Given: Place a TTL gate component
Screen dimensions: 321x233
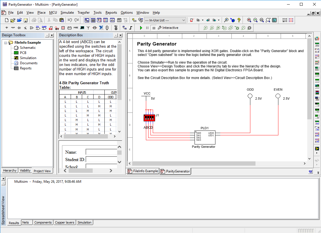Looking at the screenshot, I should pyautogui.click(x=38, y=28).
